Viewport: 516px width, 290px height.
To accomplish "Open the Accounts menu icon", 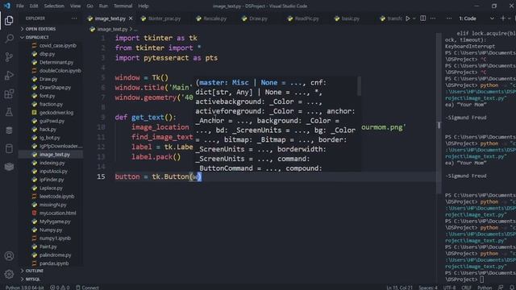I will tap(9, 256).
